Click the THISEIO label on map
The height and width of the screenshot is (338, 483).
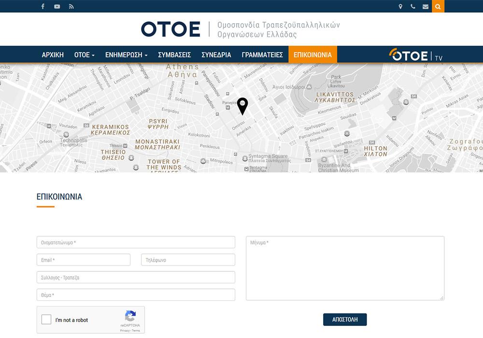(x=113, y=155)
